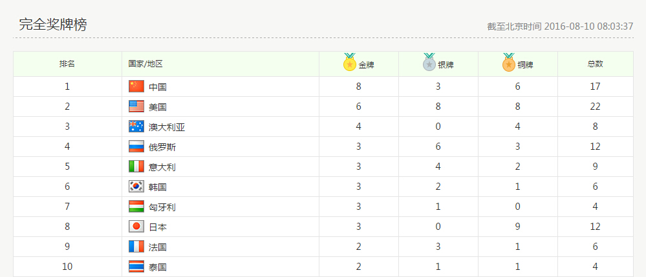Click the South Korea flag icon

pos(136,187)
